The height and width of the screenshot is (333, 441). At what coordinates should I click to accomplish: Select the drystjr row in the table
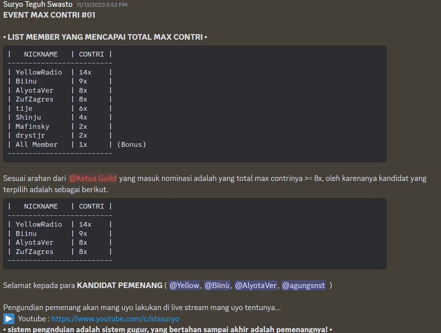30,135
